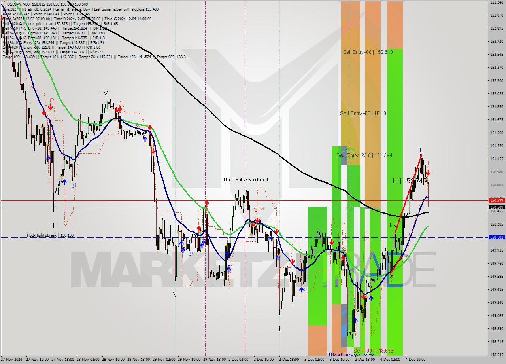This screenshot has width=506, height=364.
Task: Click the 'Entry -23: 151.244' info line
Action: [x=53, y=42]
